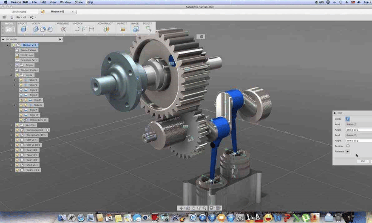Open the Model workspace dropdown
The width and height of the screenshot is (372, 223).
[x=9, y=28]
